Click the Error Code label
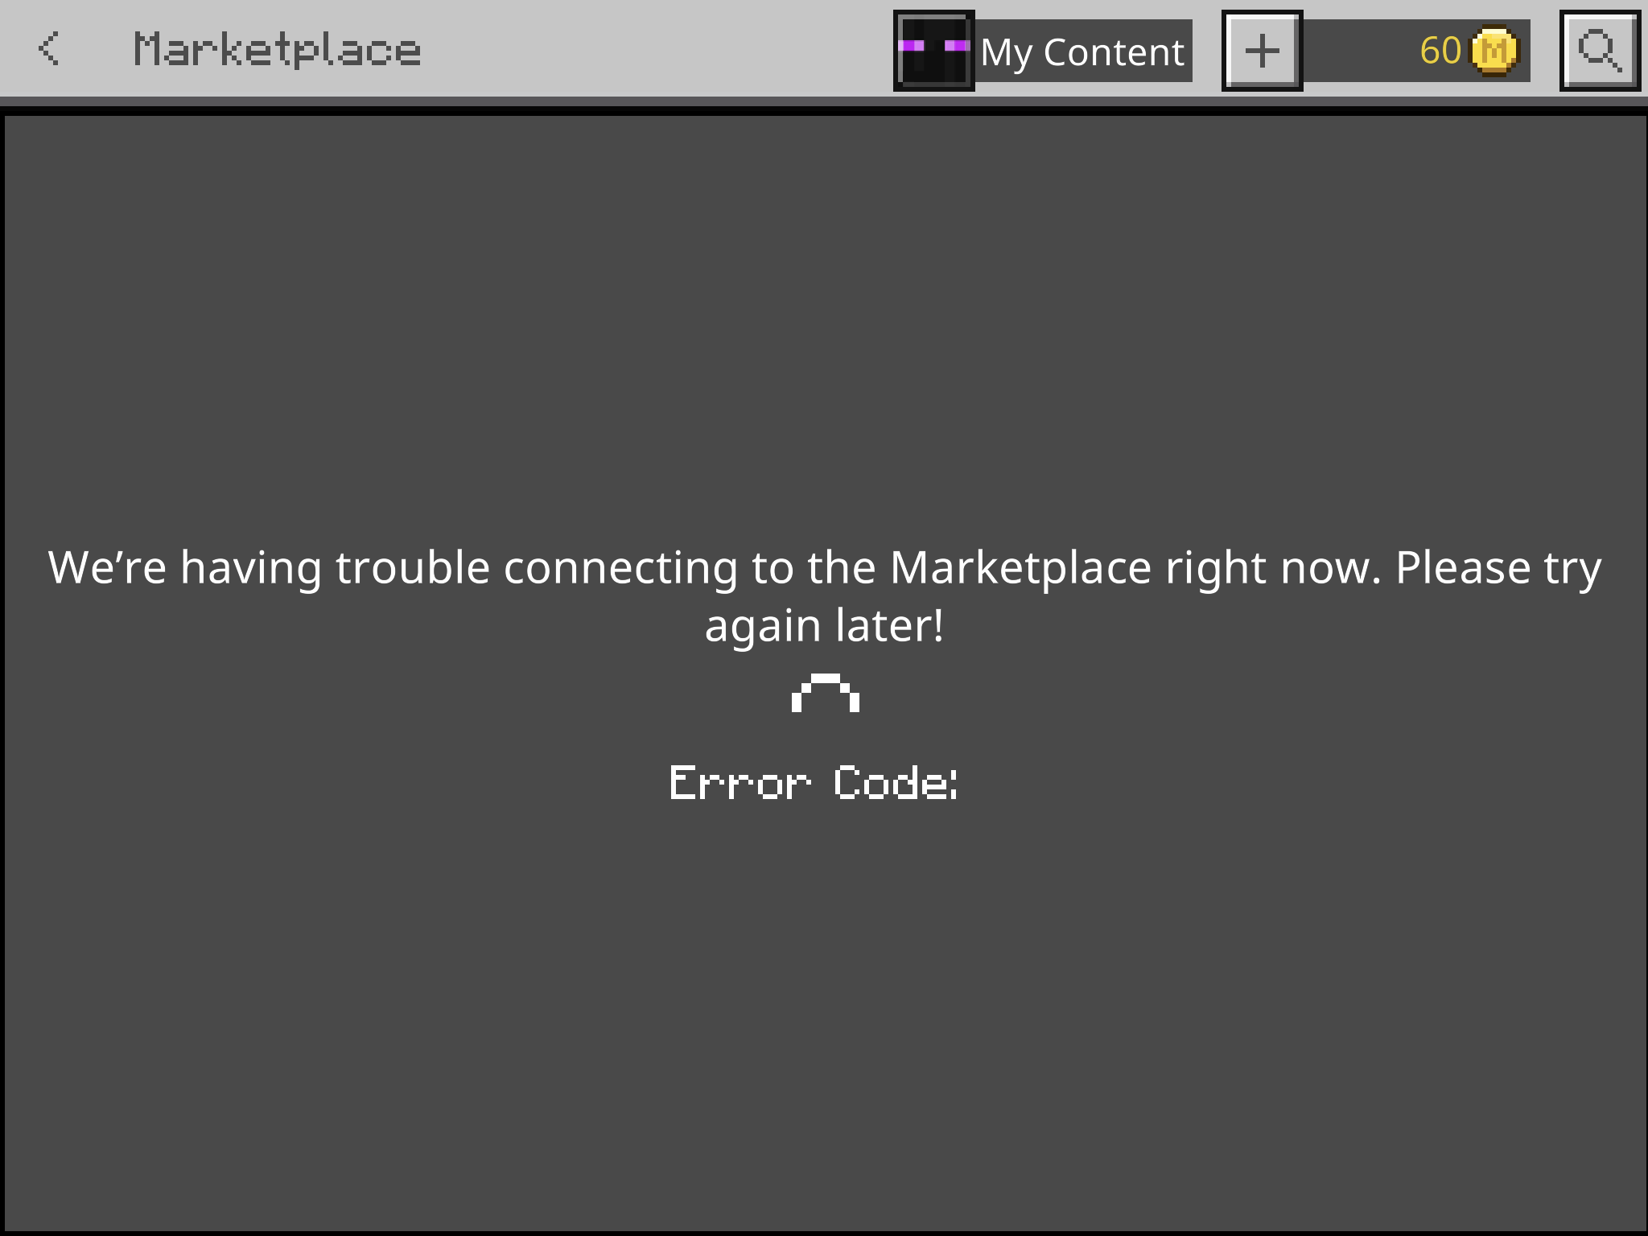The height and width of the screenshot is (1236, 1648). [814, 782]
